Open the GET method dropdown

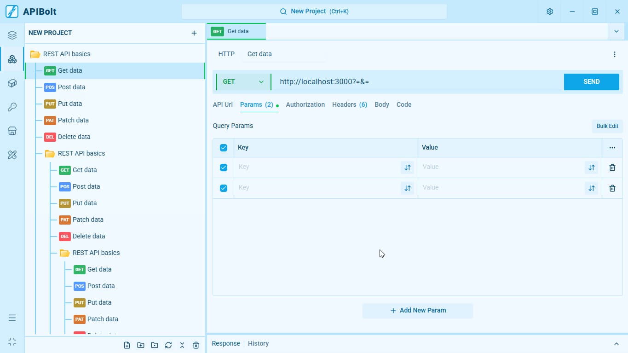coord(243,82)
